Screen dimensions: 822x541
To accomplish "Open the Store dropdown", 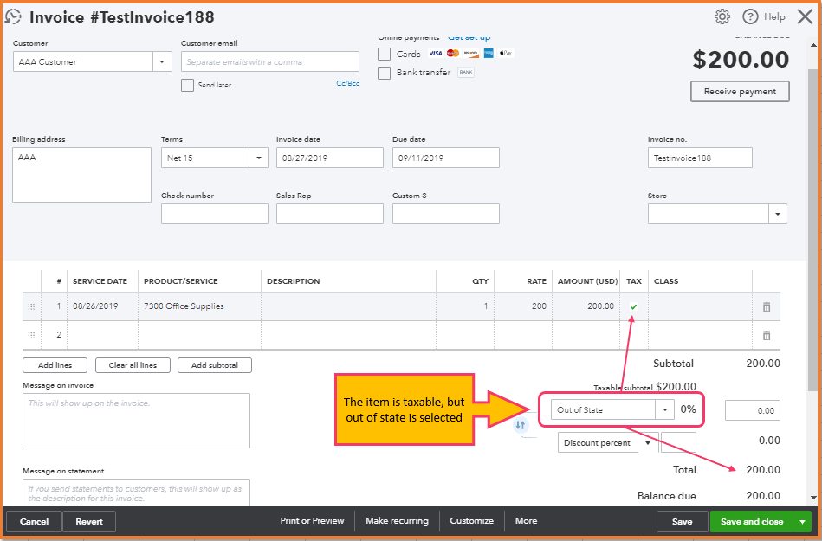I will coord(778,214).
